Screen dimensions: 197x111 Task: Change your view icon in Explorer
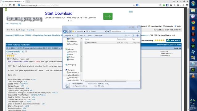tap(127, 36)
